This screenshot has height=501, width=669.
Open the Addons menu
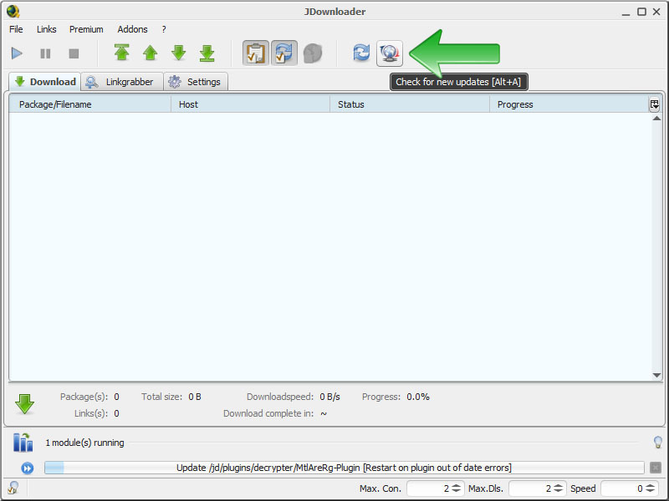tap(133, 29)
